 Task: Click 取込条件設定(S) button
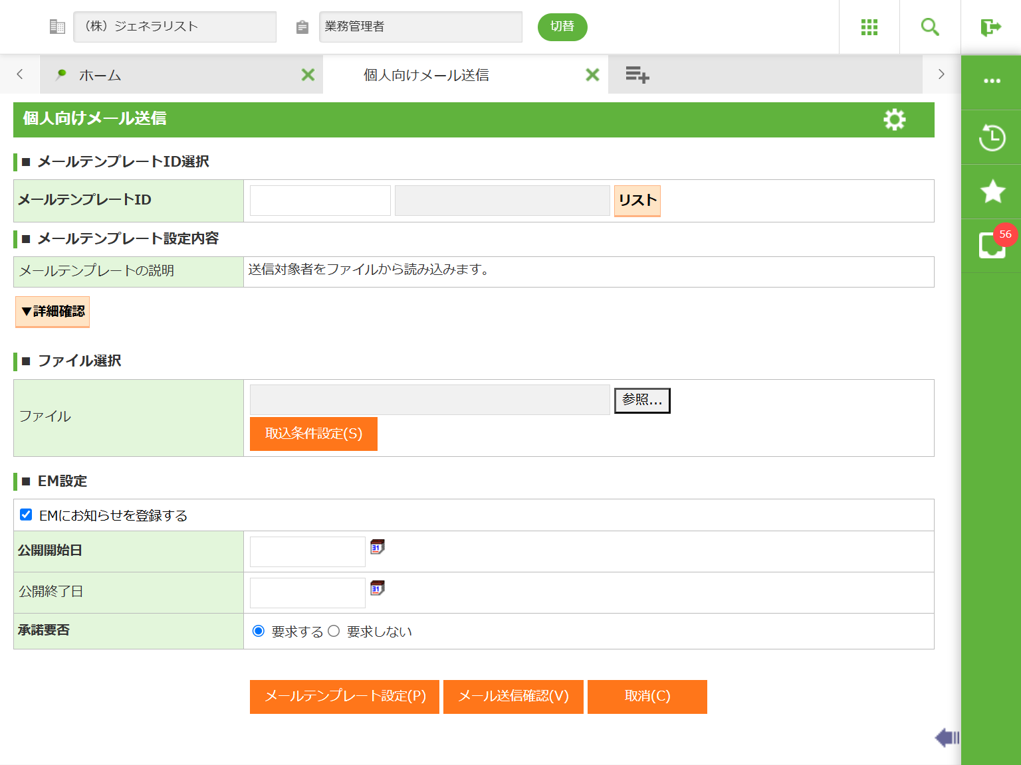[x=314, y=434]
